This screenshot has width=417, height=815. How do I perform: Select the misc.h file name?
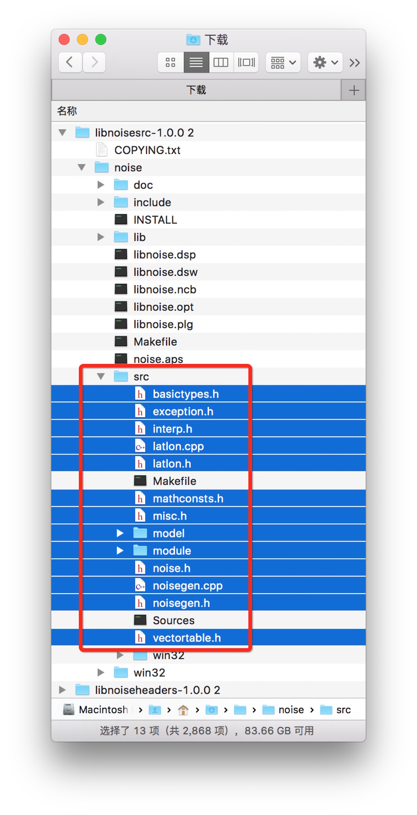tap(170, 516)
